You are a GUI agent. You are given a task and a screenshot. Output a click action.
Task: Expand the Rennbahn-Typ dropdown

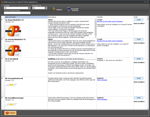46,8
